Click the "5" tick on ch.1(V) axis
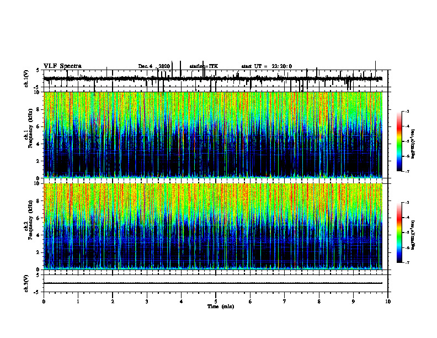Image resolution: width=437 pixels, height=338 pixels. (38, 71)
